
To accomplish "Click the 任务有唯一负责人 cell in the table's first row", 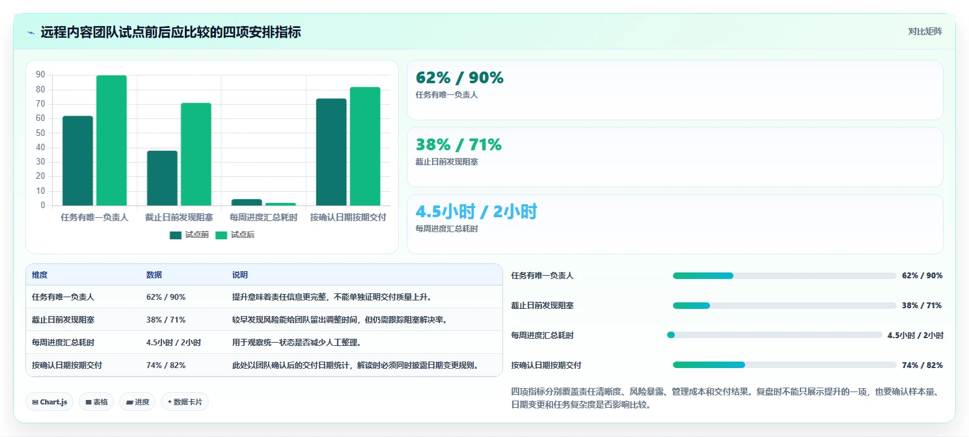I will [x=63, y=297].
